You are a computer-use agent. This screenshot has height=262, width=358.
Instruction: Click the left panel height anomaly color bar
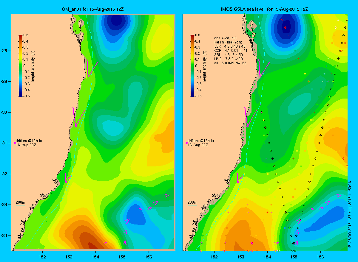[20, 66]
